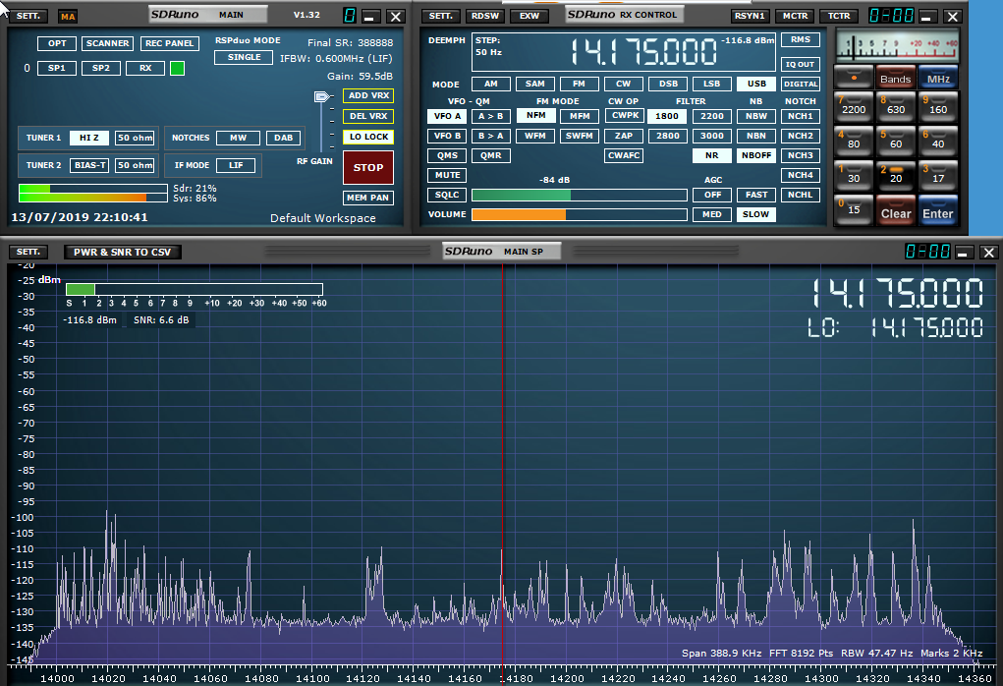
Task: Open RDSW window
Action: click(x=485, y=16)
